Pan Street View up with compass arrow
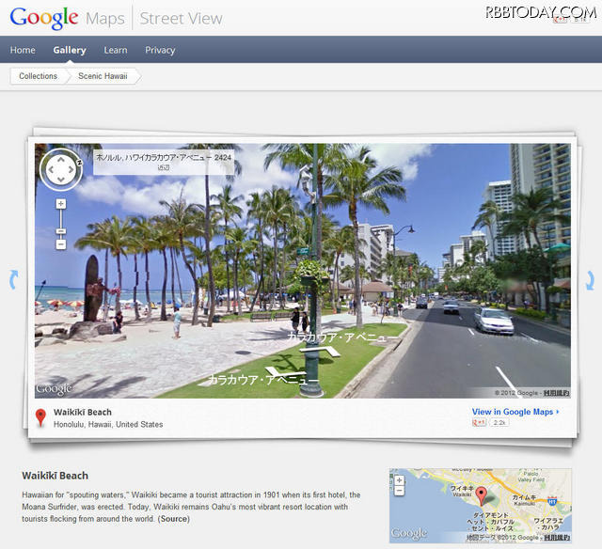 click(61, 159)
